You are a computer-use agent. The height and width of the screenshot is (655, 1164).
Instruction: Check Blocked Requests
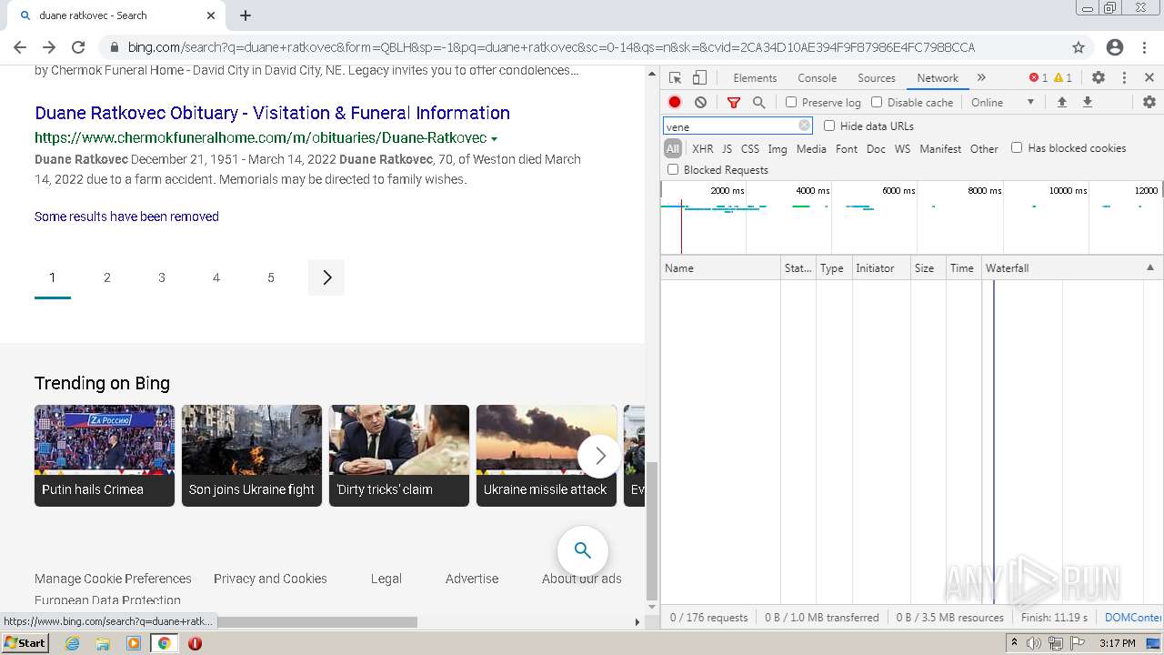click(673, 170)
